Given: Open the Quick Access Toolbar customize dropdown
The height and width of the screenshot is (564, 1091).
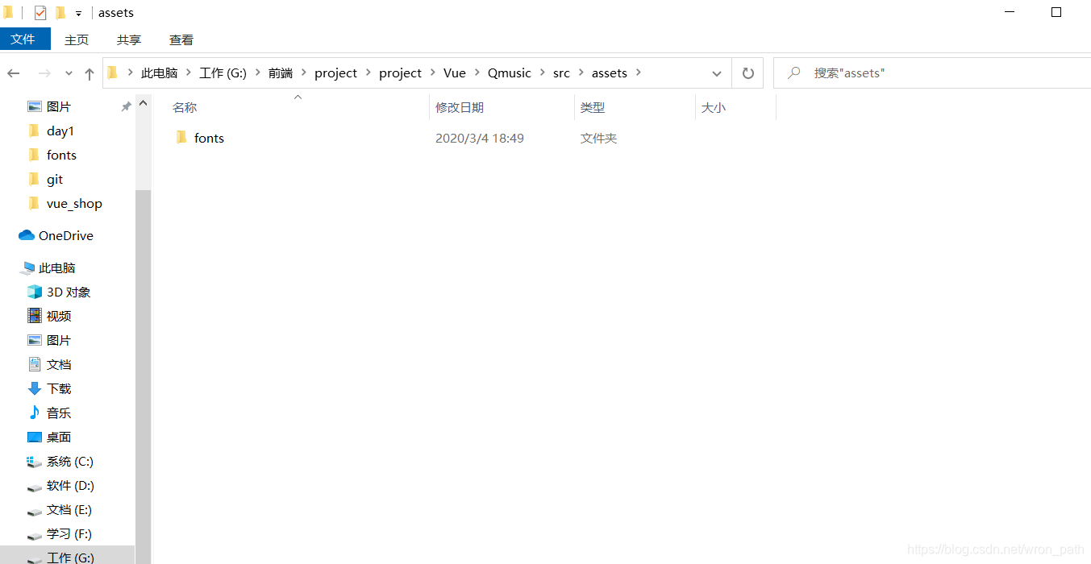Looking at the screenshot, I should tap(77, 12).
